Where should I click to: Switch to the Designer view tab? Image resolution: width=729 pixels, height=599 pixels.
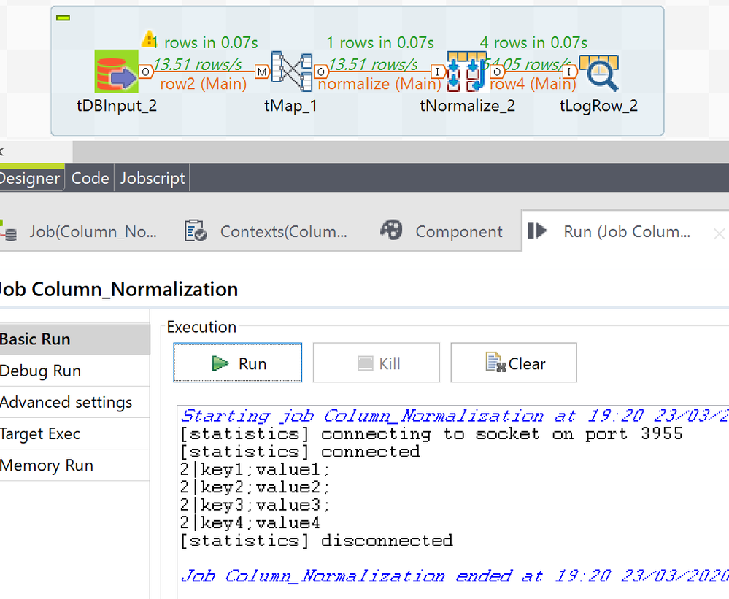point(29,178)
